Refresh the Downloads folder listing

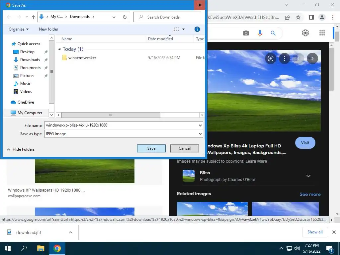tap(125, 17)
